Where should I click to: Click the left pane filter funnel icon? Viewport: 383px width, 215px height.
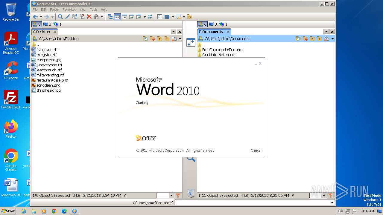(x=178, y=196)
